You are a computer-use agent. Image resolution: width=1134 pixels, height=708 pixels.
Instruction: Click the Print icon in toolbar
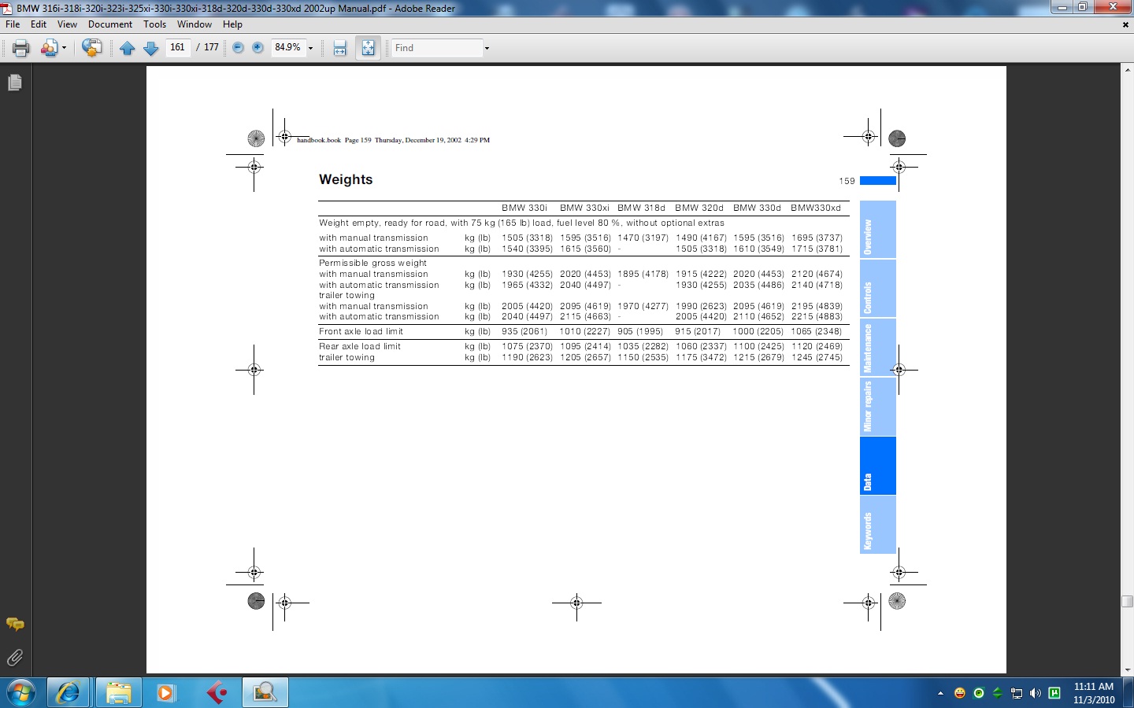click(x=21, y=48)
